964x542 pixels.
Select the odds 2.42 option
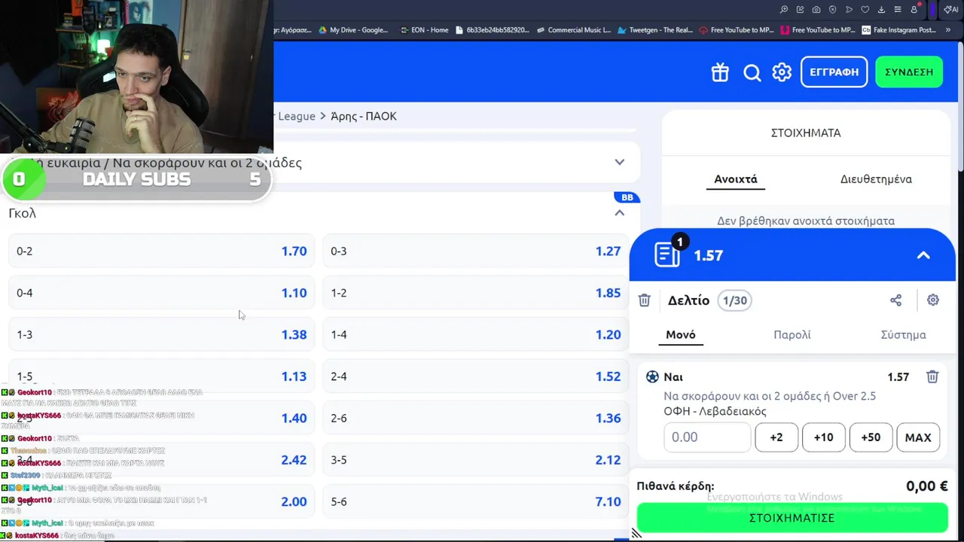(161, 460)
